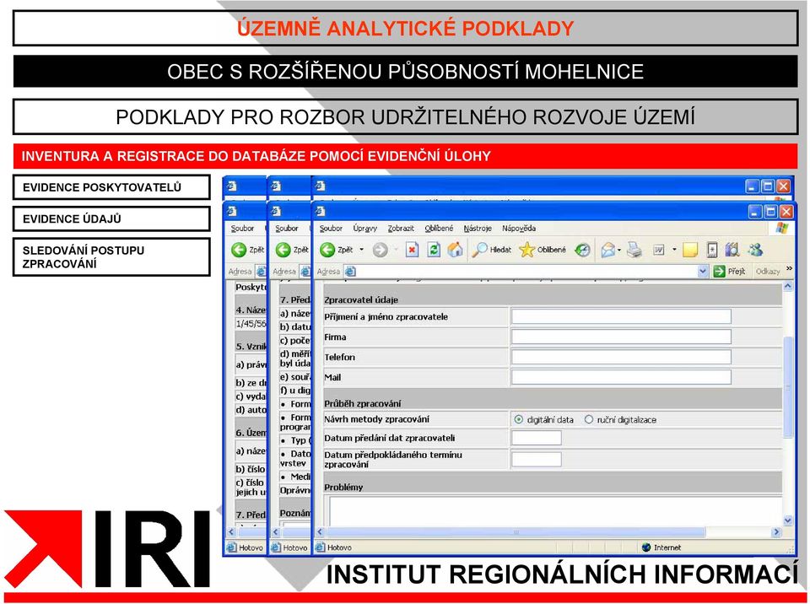Image resolution: width=810 pixels, height=604 pixels.
Task: Click SLEDOVÁNÍ POSTUPU ZPRACOVÁNÍ button
Action: pos(111,256)
